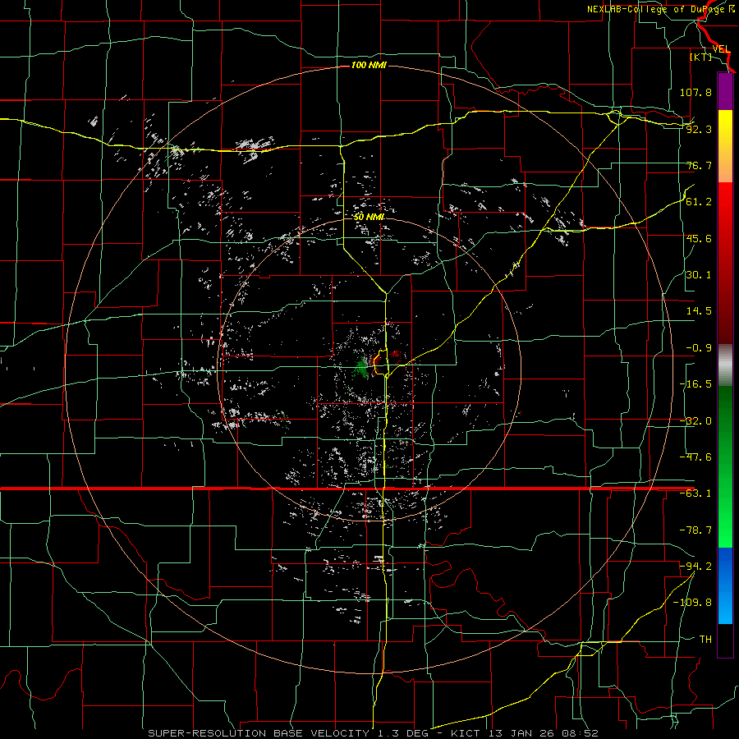Click the [KT] units label
This screenshot has width=739, height=739.
click(701, 57)
